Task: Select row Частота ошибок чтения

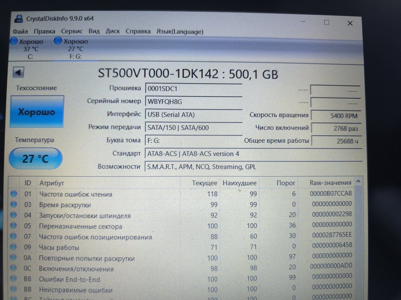Action: pos(181,194)
